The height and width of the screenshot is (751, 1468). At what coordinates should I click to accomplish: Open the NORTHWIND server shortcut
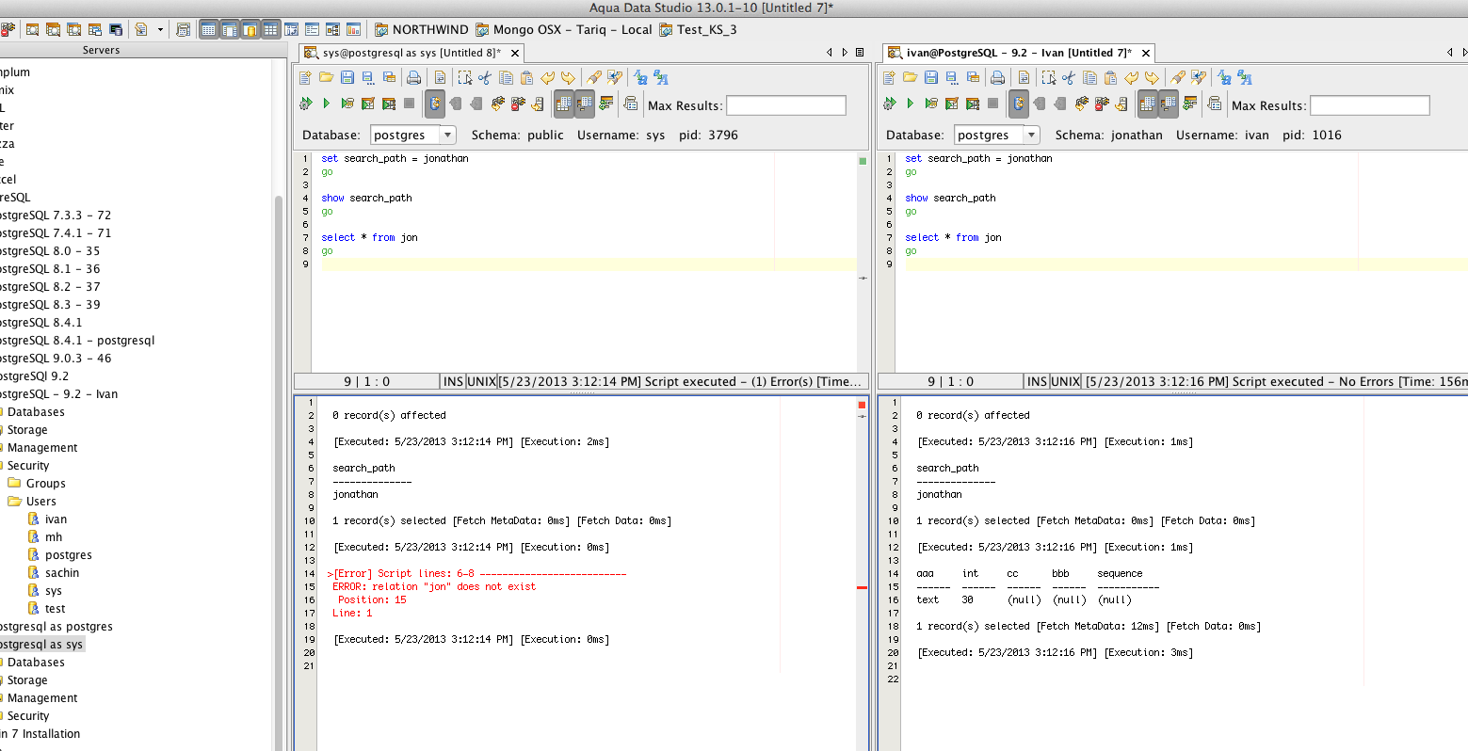tap(421, 30)
